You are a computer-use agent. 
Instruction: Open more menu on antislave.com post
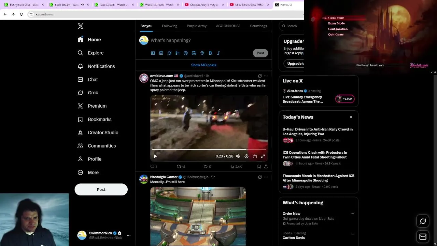tap(266, 76)
